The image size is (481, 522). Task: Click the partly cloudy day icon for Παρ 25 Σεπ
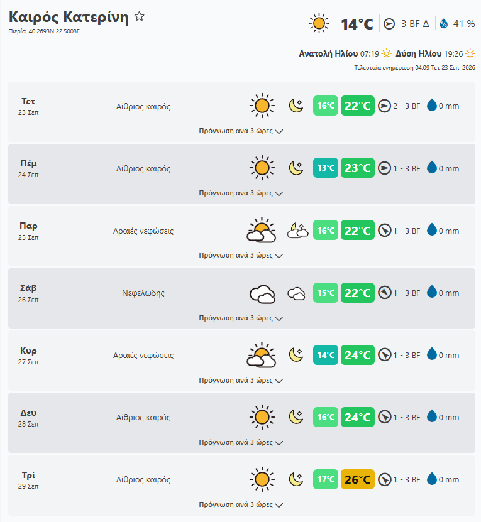(262, 230)
